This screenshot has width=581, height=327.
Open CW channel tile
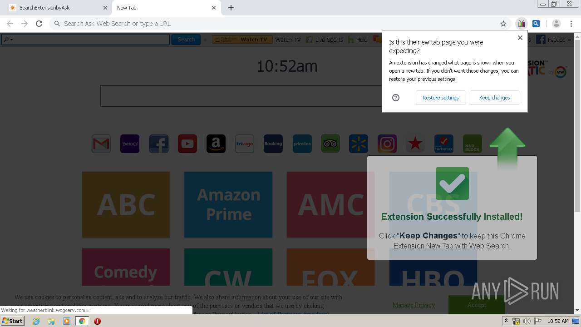[228, 267]
